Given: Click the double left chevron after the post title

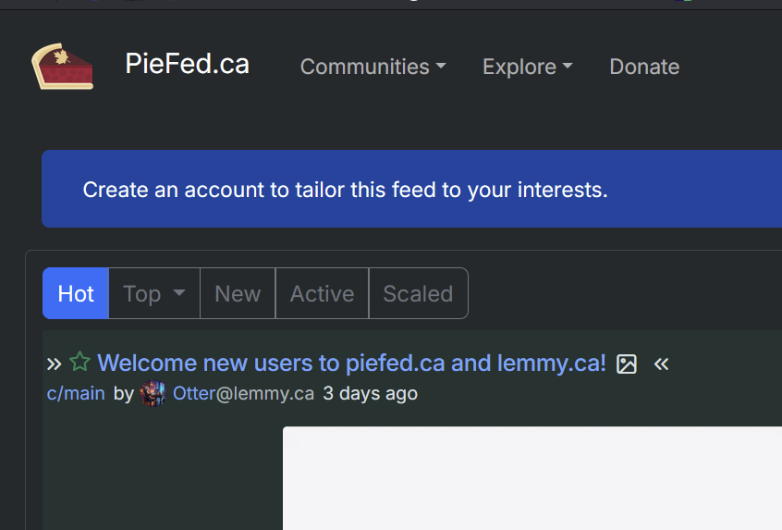Looking at the screenshot, I should [661, 364].
